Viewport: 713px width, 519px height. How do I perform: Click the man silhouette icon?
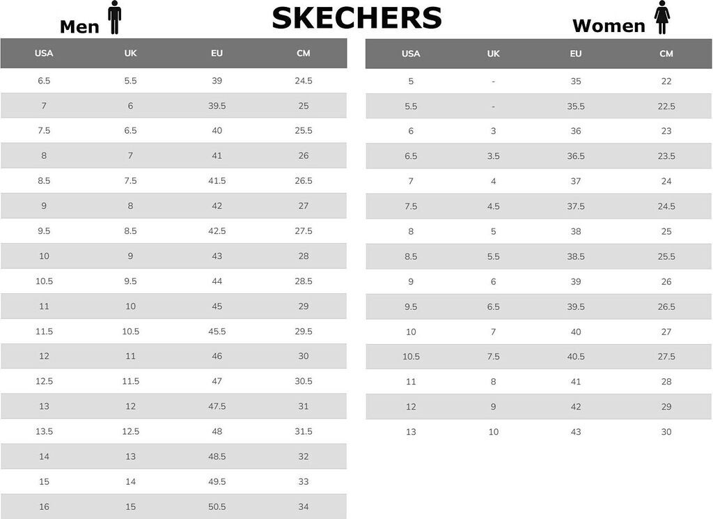[x=115, y=17]
